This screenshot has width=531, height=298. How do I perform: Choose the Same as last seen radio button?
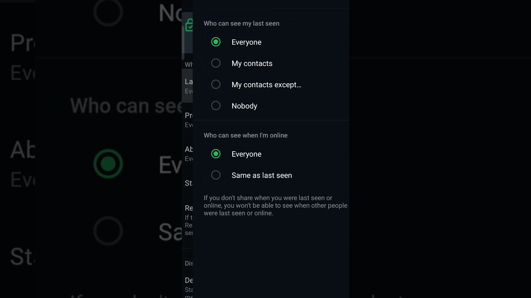pos(216,175)
